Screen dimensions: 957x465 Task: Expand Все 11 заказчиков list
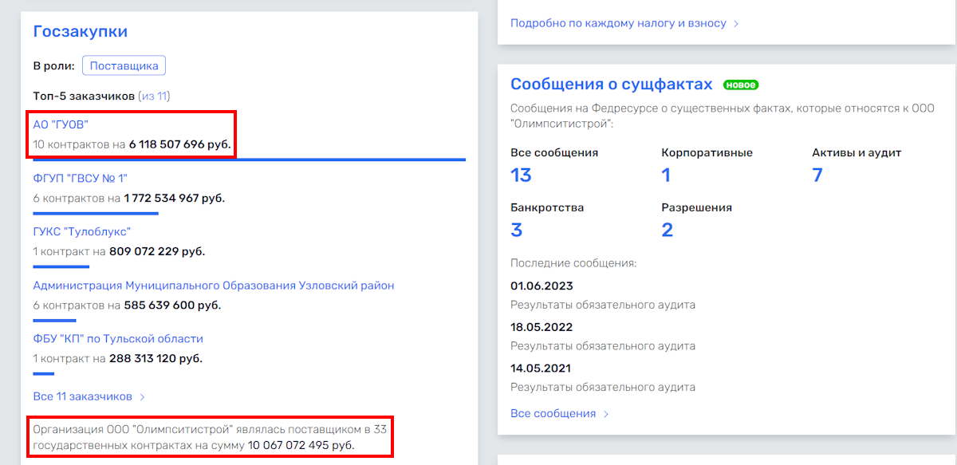point(82,396)
